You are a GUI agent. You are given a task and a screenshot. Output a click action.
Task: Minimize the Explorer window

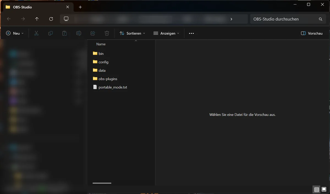pyautogui.click(x=295, y=4)
